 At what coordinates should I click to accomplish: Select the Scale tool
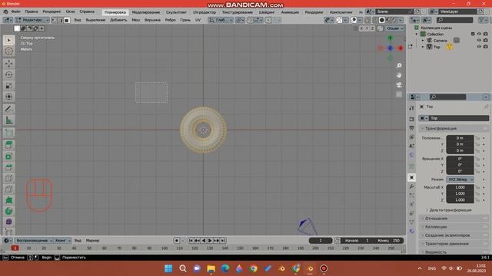click(8, 86)
